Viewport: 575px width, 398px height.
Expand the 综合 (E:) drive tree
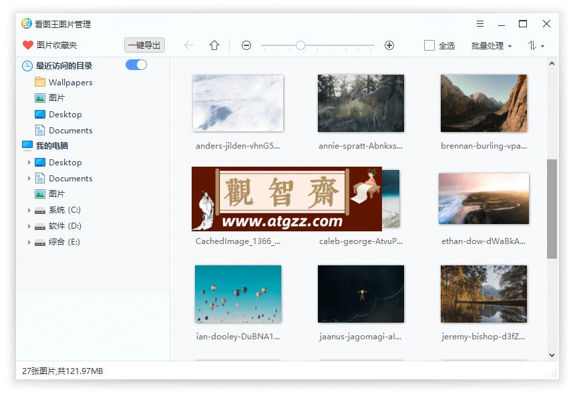point(29,242)
